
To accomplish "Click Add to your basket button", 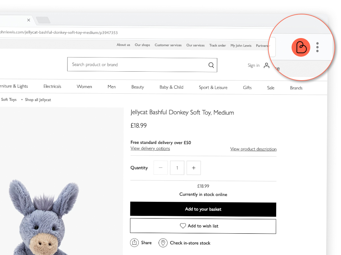I will click(203, 209).
